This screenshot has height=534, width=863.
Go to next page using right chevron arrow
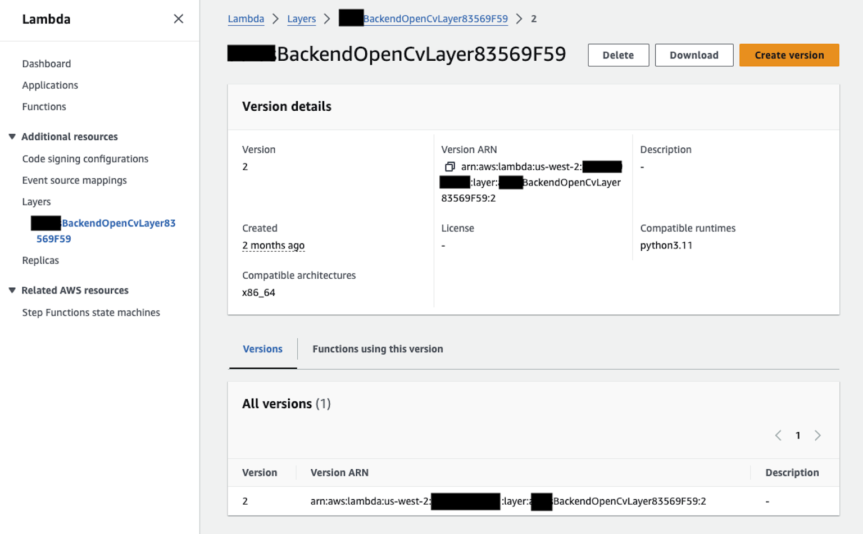tap(817, 435)
